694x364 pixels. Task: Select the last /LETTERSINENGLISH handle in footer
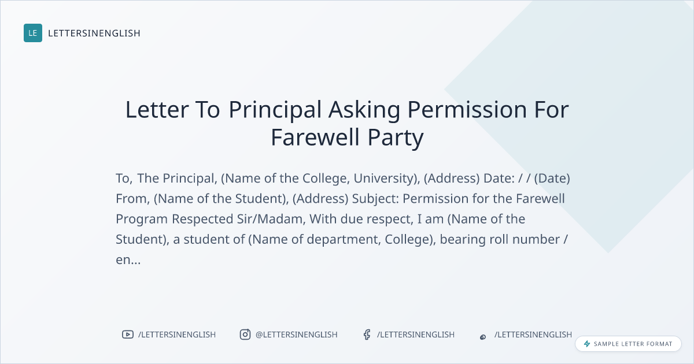point(533,335)
